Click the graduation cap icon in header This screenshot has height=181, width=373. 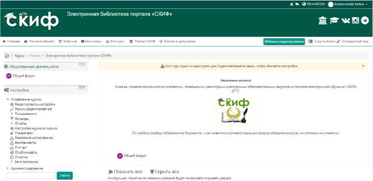334,21
